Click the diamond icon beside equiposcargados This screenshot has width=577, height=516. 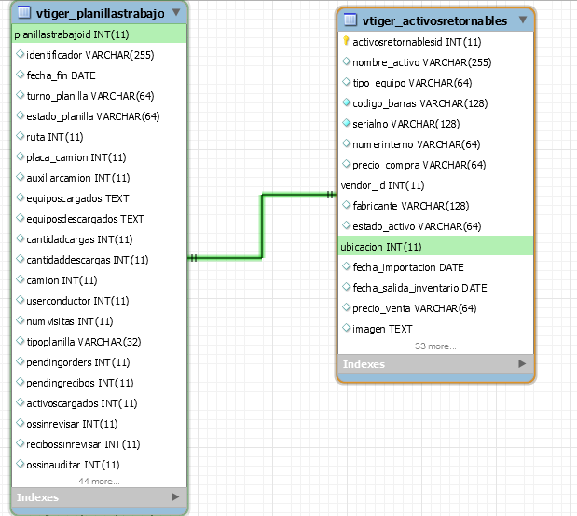pyautogui.click(x=21, y=197)
